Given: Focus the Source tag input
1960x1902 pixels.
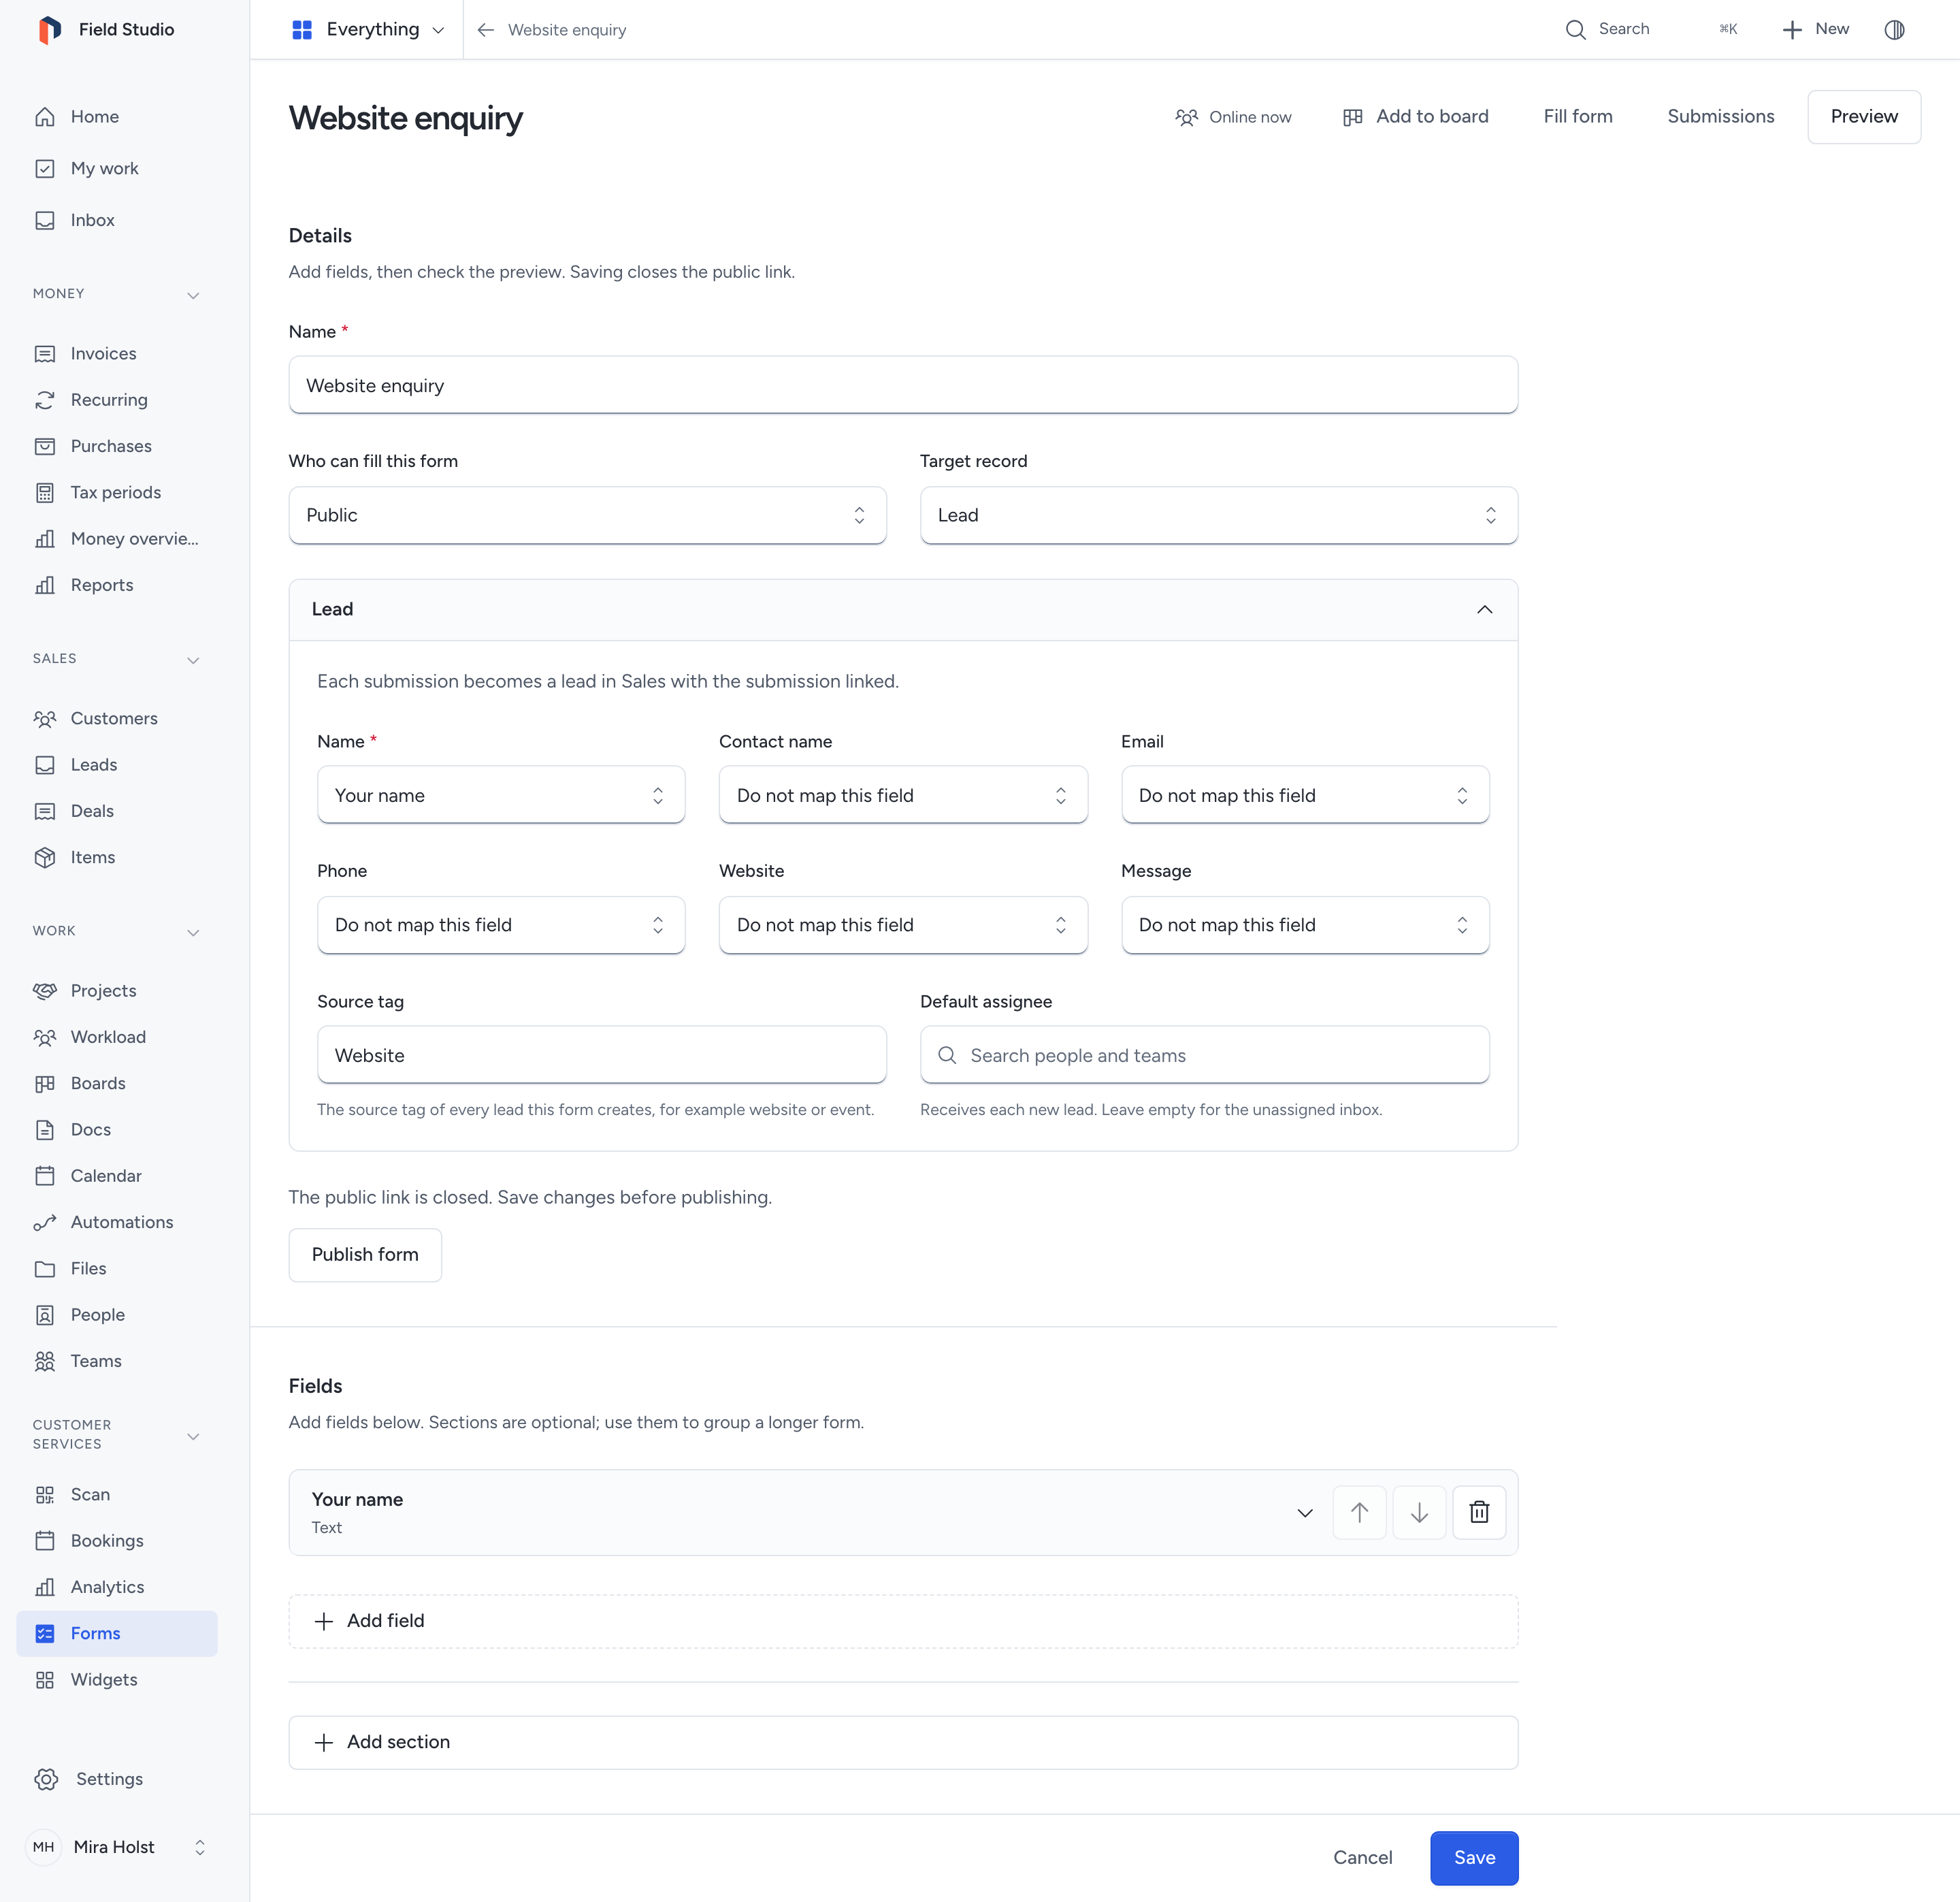Looking at the screenshot, I should tap(601, 1054).
